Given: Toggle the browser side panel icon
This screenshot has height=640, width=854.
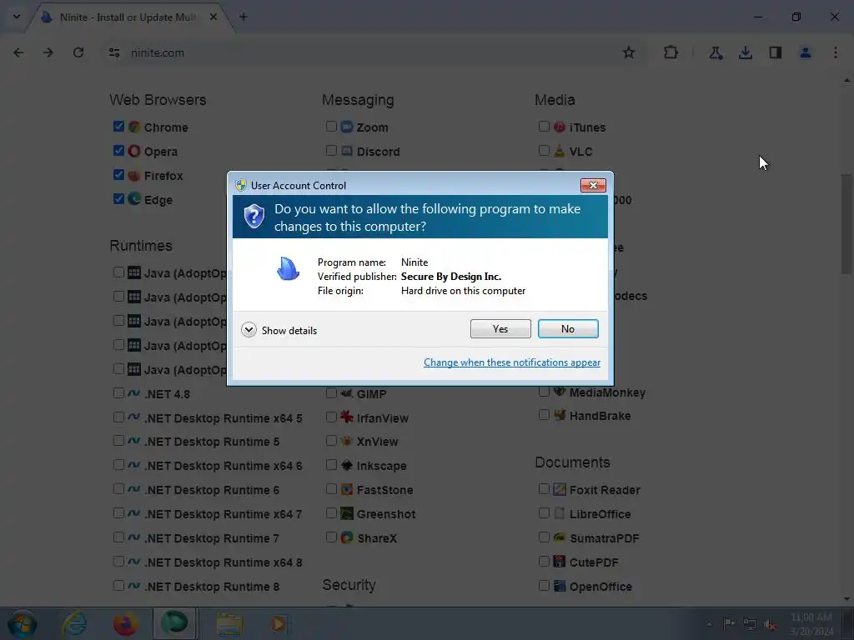Looking at the screenshot, I should coord(776,52).
